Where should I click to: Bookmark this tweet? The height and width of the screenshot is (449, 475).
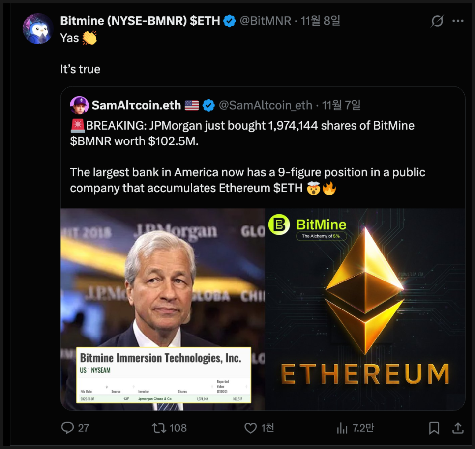coord(434,428)
